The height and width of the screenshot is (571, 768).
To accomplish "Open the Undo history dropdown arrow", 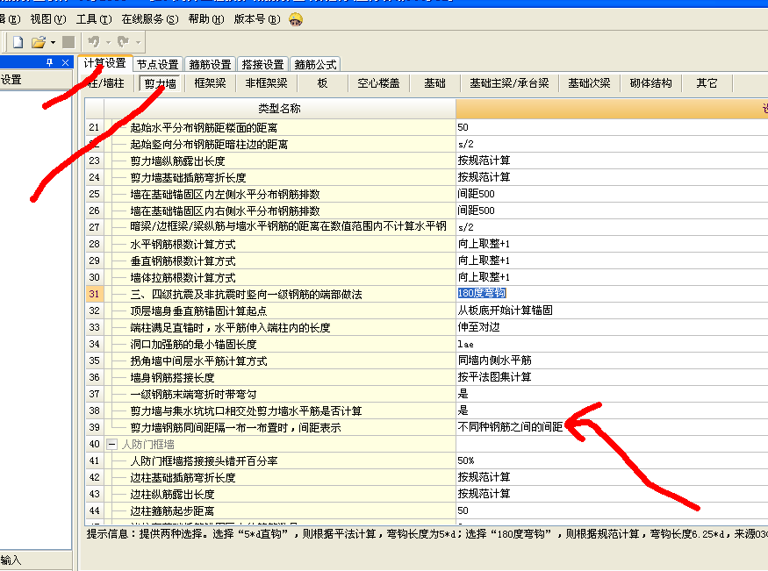I will pos(108,43).
